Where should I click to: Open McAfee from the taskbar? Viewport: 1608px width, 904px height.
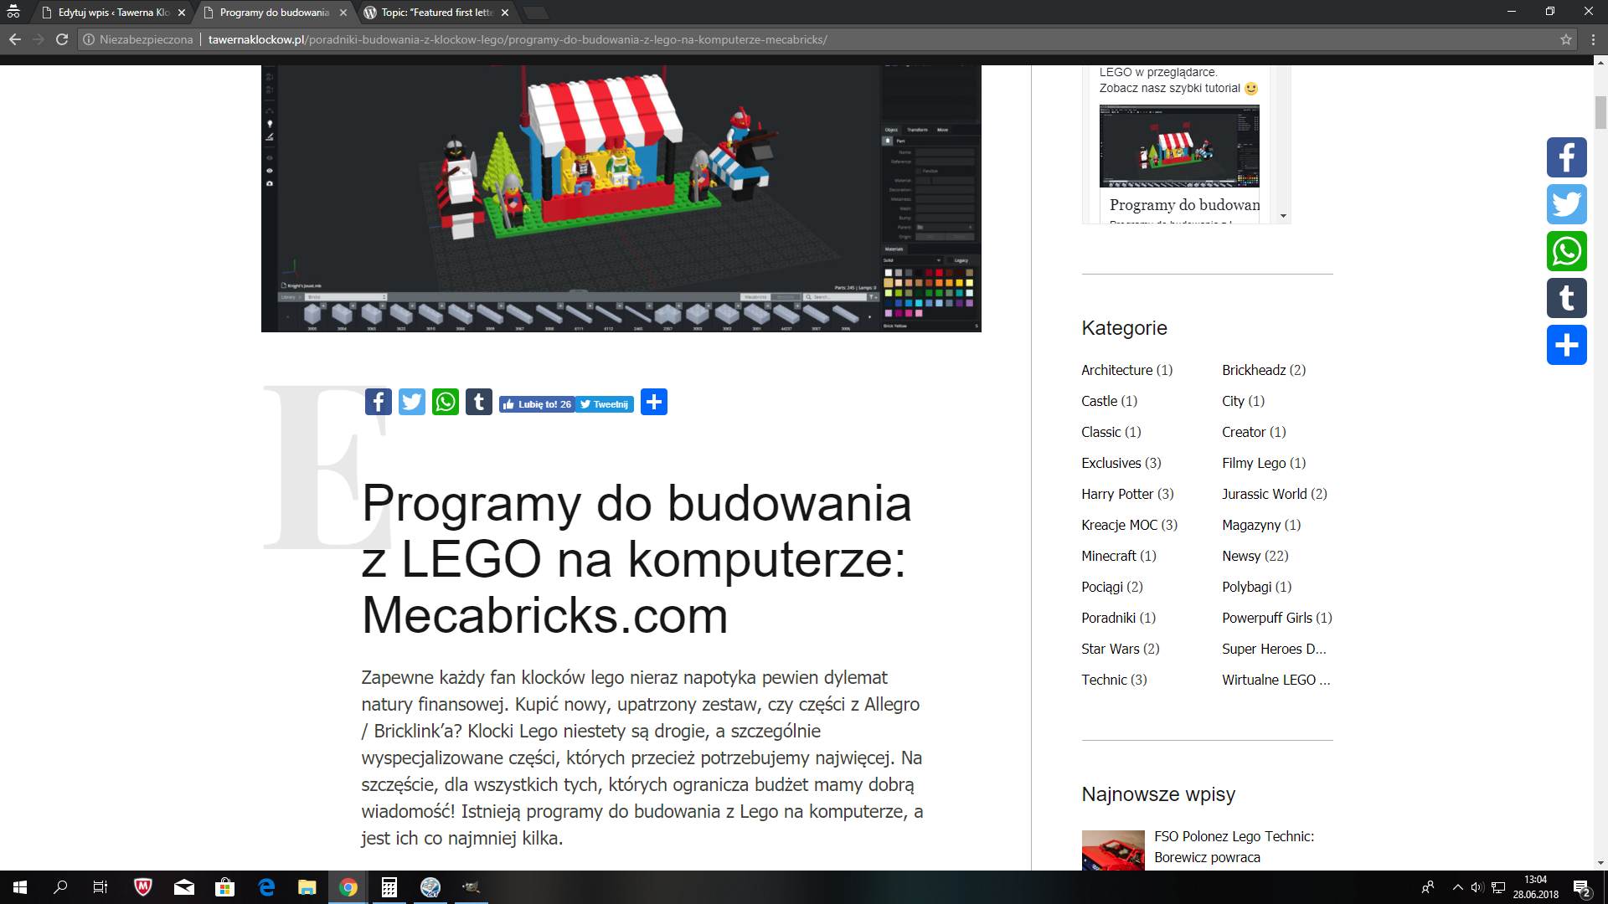pyautogui.click(x=143, y=887)
